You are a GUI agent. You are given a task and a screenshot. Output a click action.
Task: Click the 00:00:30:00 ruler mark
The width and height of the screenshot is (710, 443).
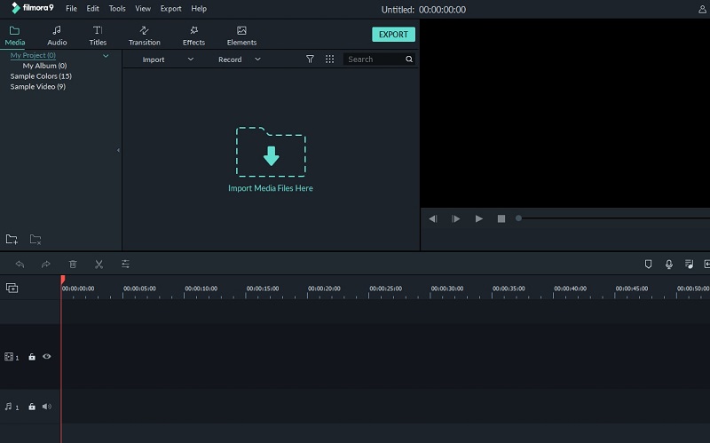point(447,289)
